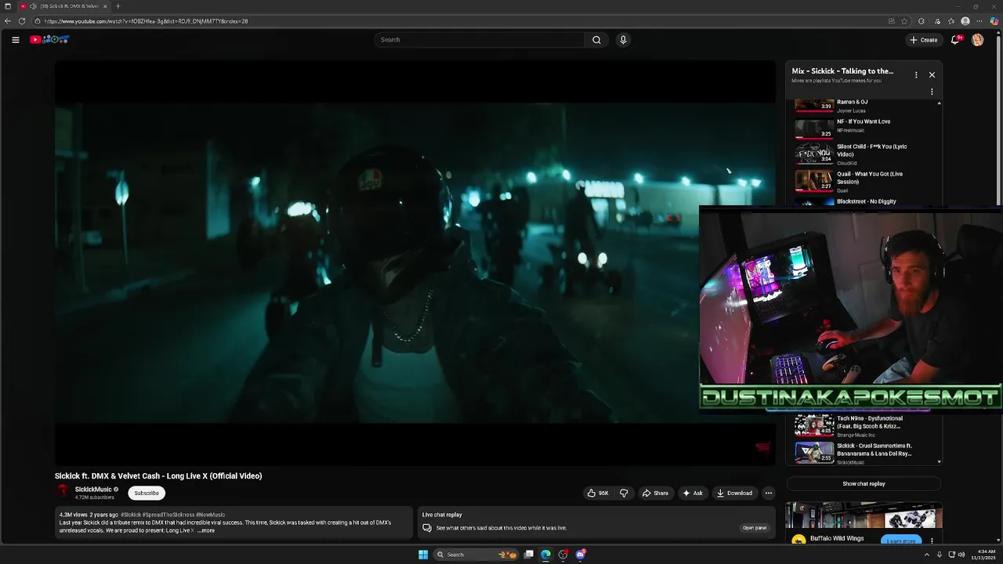The image size is (1003, 564).
Task: Start voice search with the microphone
Action: click(x=623, y=40)
